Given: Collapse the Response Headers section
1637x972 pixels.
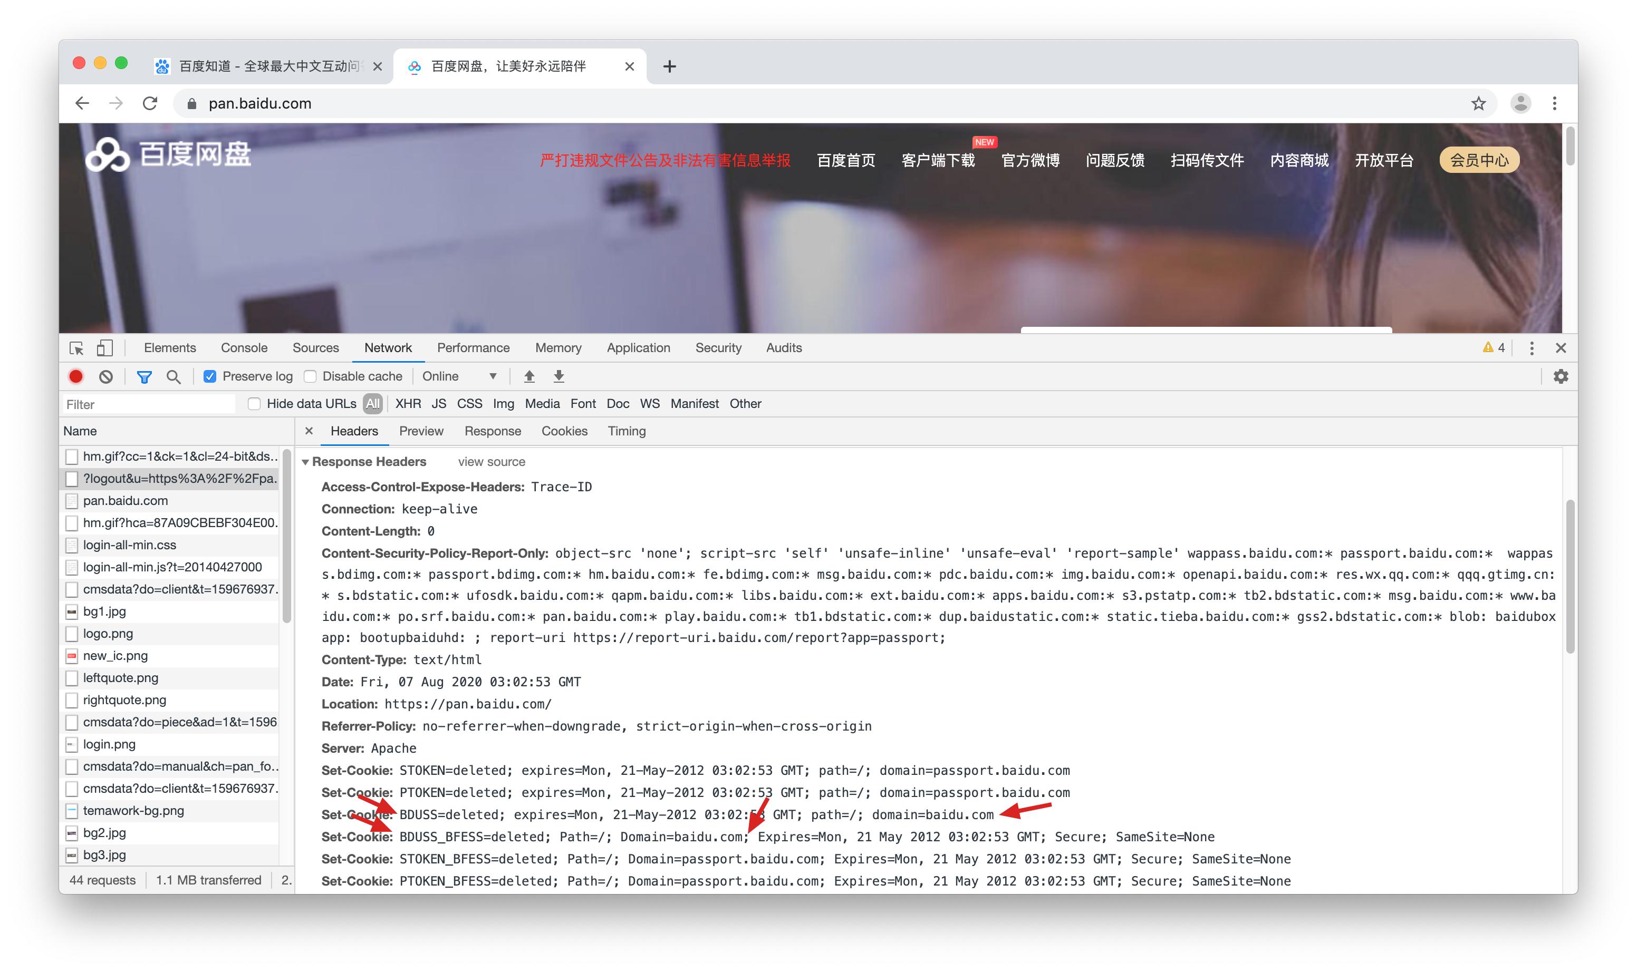Looking at the screenshot, I should (x=305, y=462).
